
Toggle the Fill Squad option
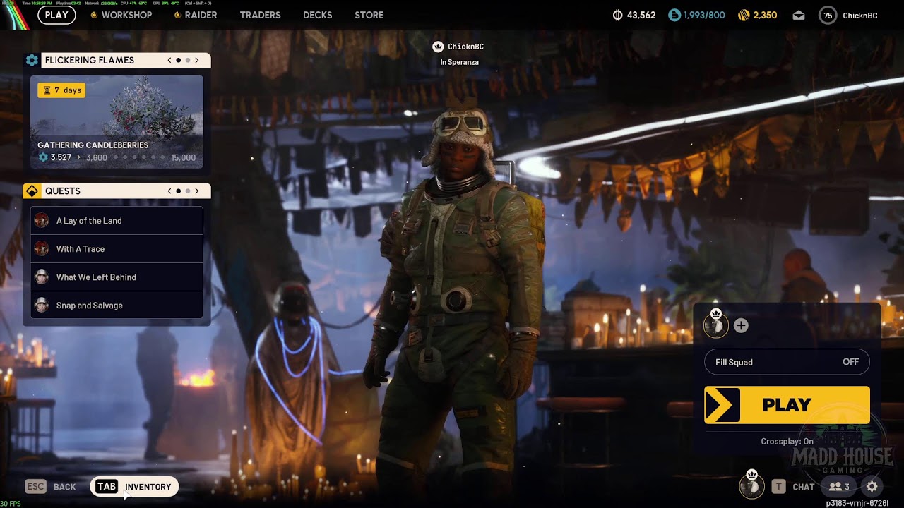coord(787,362)
